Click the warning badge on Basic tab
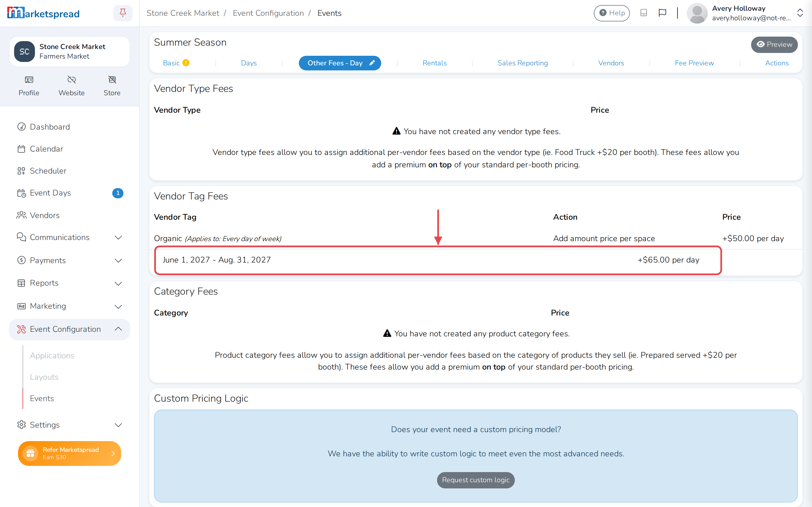The width and height of the screenshot is (812, 507). pyautogui.click(x=186, y=63)
